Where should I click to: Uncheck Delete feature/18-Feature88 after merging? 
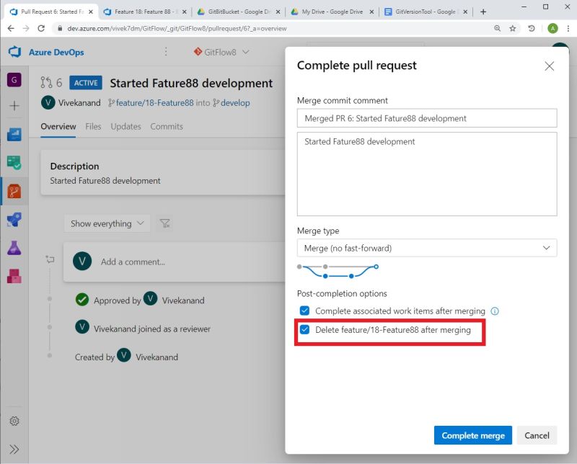tap(306, 330)
